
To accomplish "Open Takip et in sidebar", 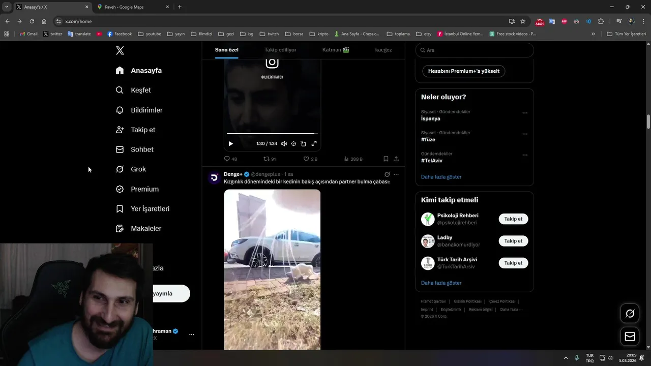I will point(136,130).
